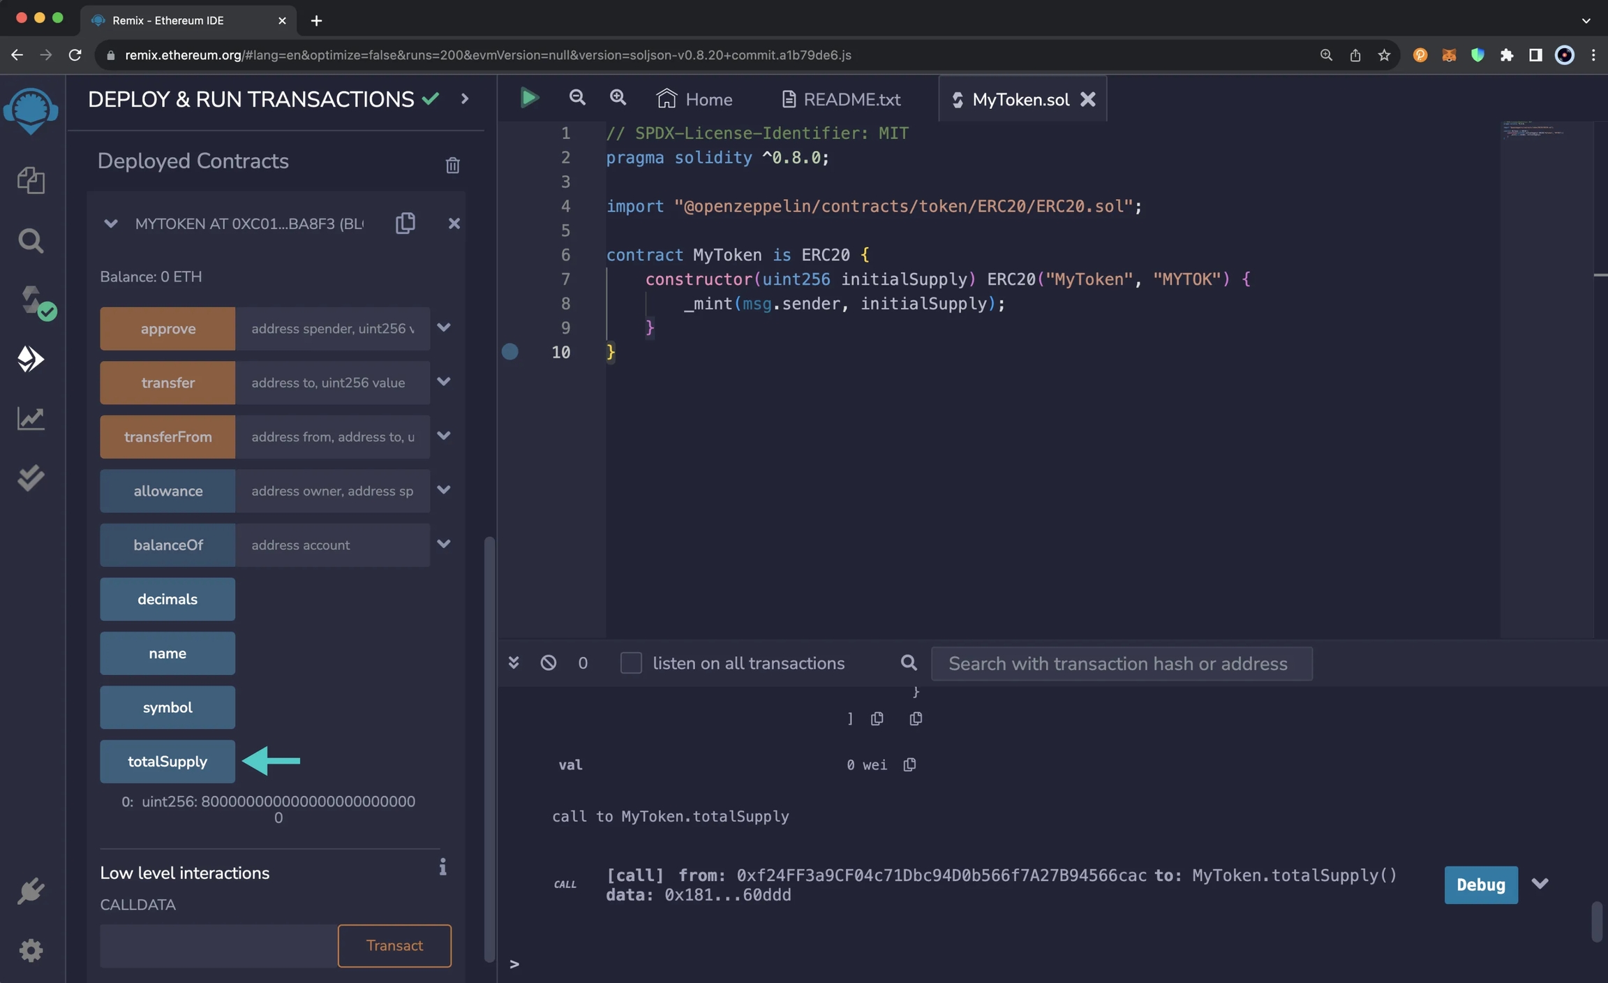Open the File Explorer sidebar icon

point(31,180)
